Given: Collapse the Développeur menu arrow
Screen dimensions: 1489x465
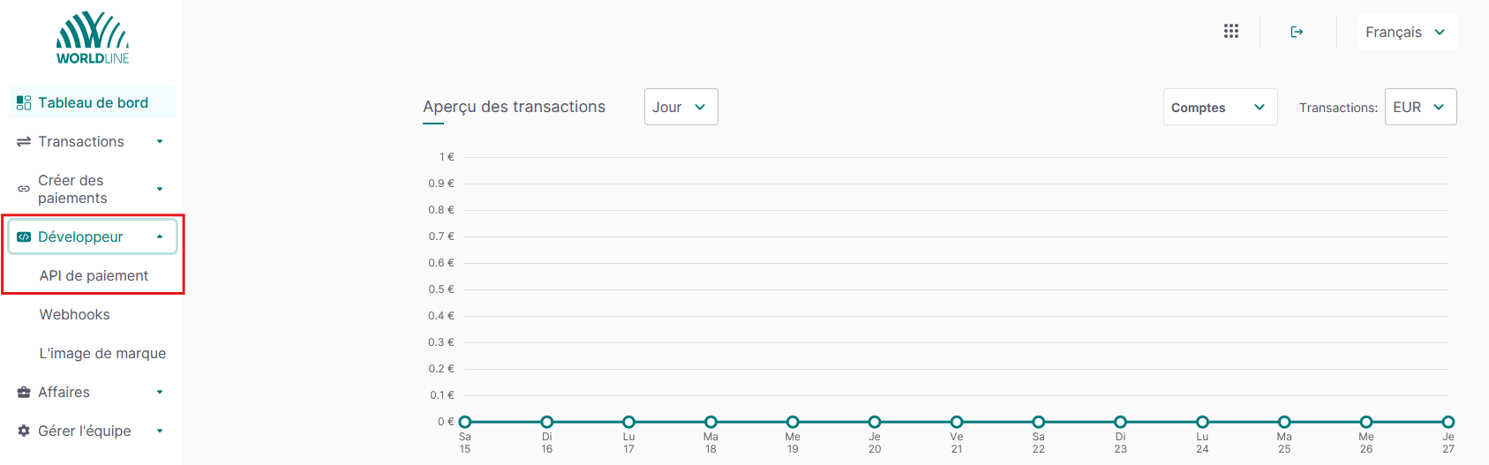Looking at the screenshot, I should (x=160, y=237).
